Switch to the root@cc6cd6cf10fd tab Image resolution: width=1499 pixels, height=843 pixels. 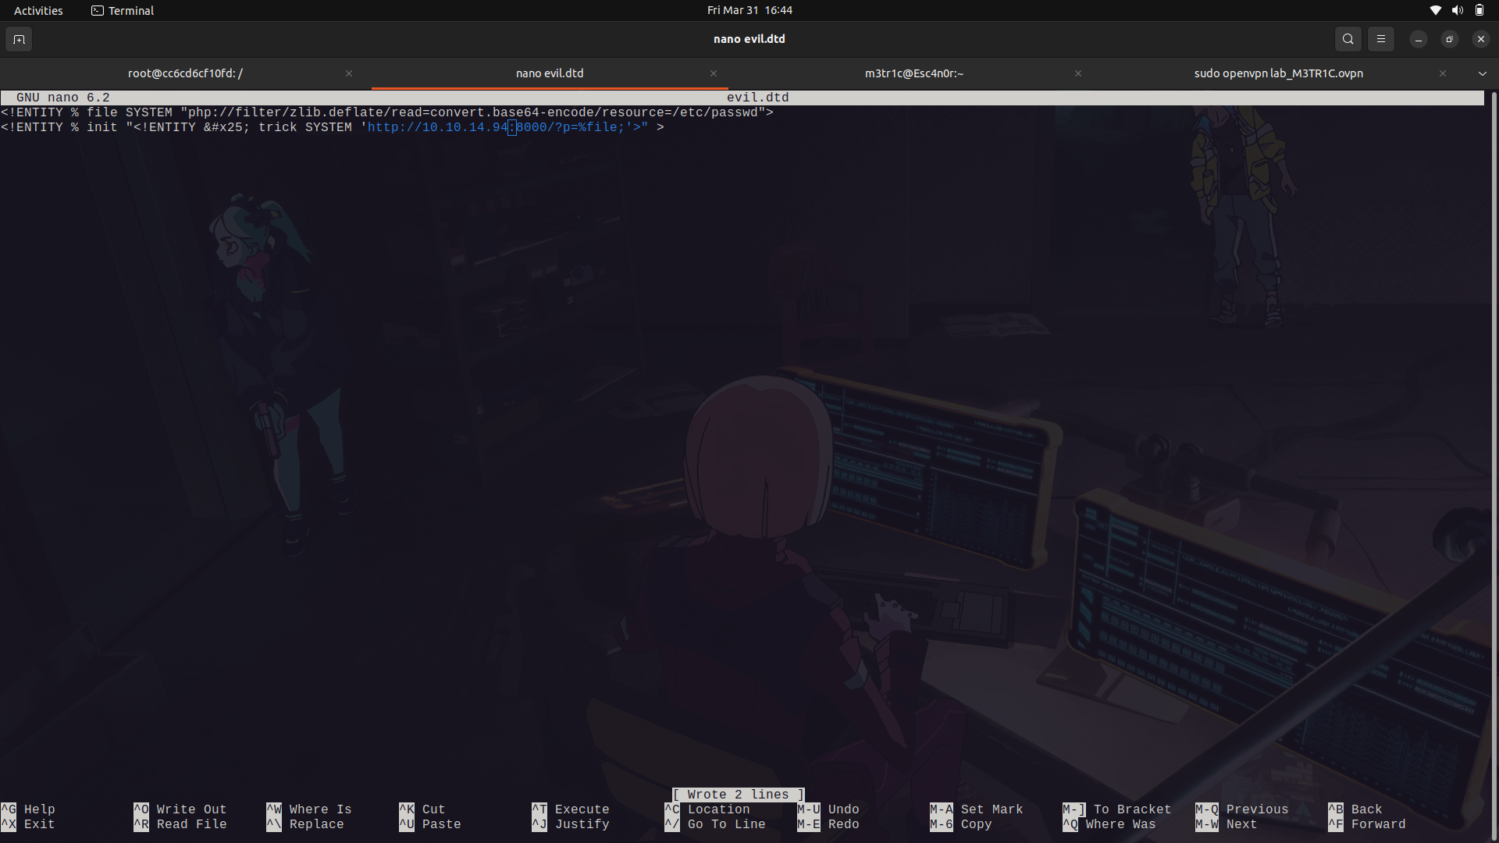pyautogui.click(x=184, y=73)
